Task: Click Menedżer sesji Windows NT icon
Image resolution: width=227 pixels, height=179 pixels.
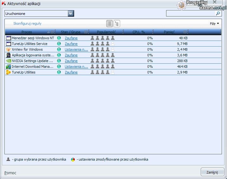Action: 9,38
